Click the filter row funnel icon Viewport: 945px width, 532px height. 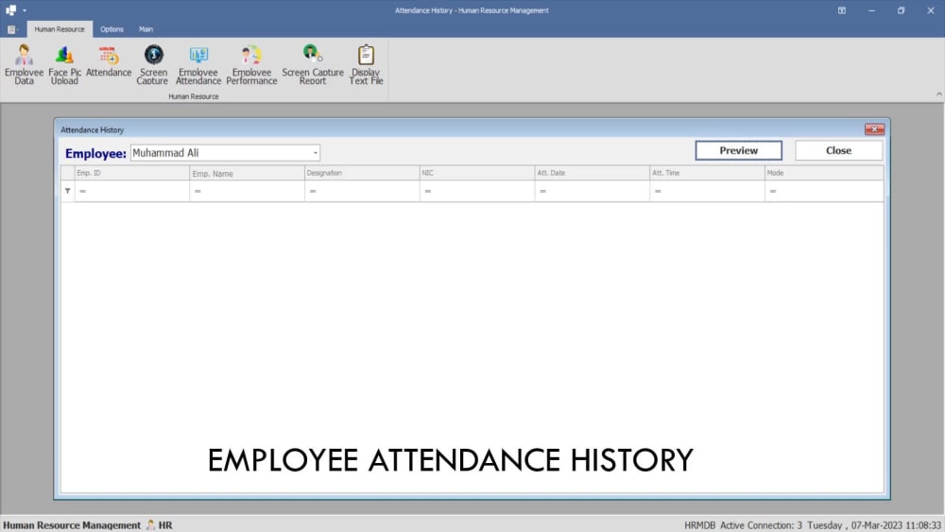click(x=67, y=191)
